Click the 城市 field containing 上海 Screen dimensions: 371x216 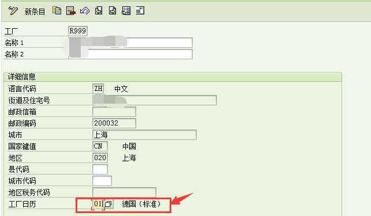(x=144, y=135)
